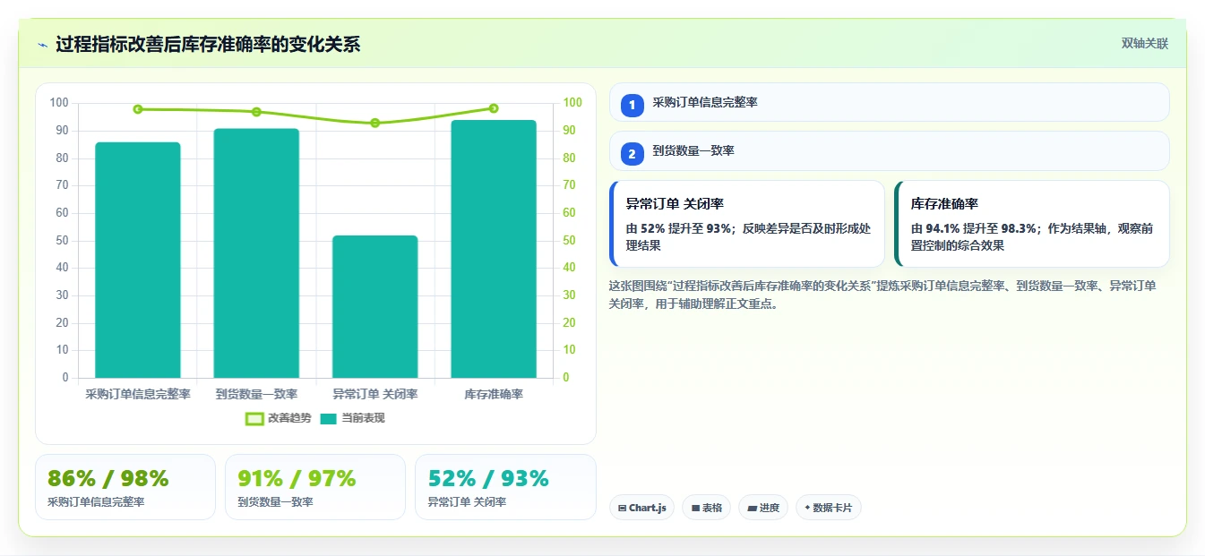Click the x-axis label 采购订单信息完整率
Screen dimensions: 1205x556
[x=138, y=394]
